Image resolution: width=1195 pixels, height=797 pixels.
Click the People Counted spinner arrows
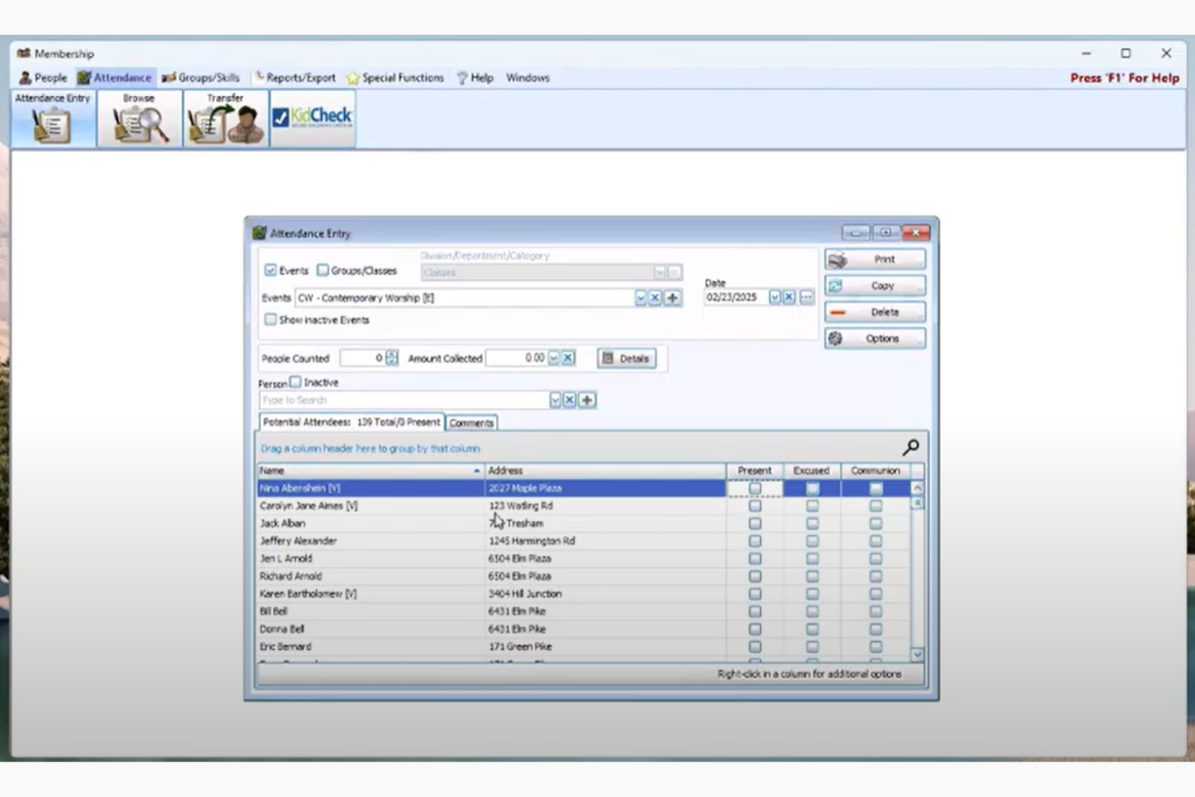coord(392,358)
